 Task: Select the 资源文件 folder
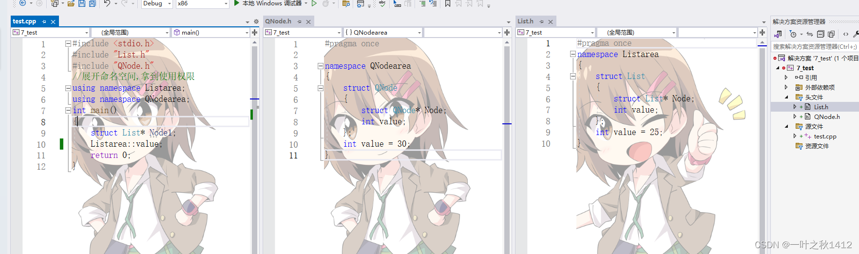click(817, 146)
